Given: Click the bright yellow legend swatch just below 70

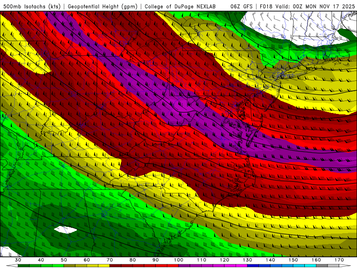Looking at the screenshot, I should click(104, 266).
